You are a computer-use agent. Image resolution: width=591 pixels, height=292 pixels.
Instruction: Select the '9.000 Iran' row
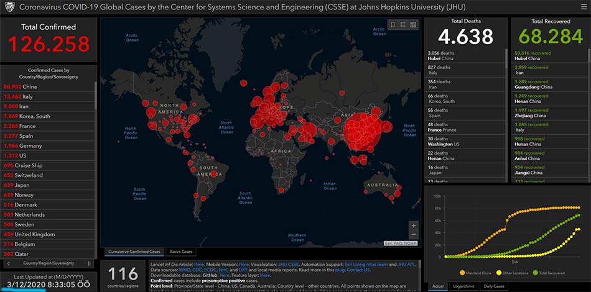(x=47, y=106)
